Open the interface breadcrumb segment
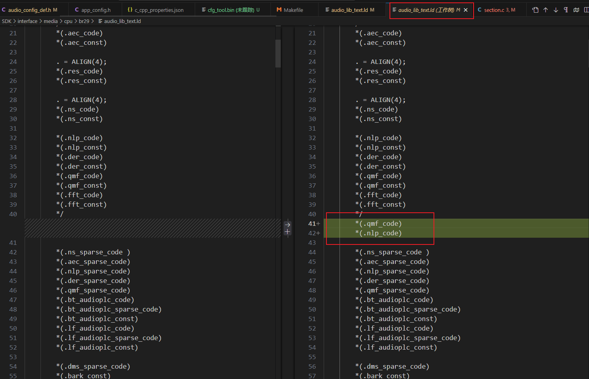The width and height of the screenshot is (589, 379). [x=27, y=21]
